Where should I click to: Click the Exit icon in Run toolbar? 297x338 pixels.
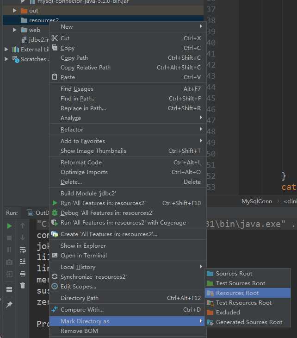9,274
